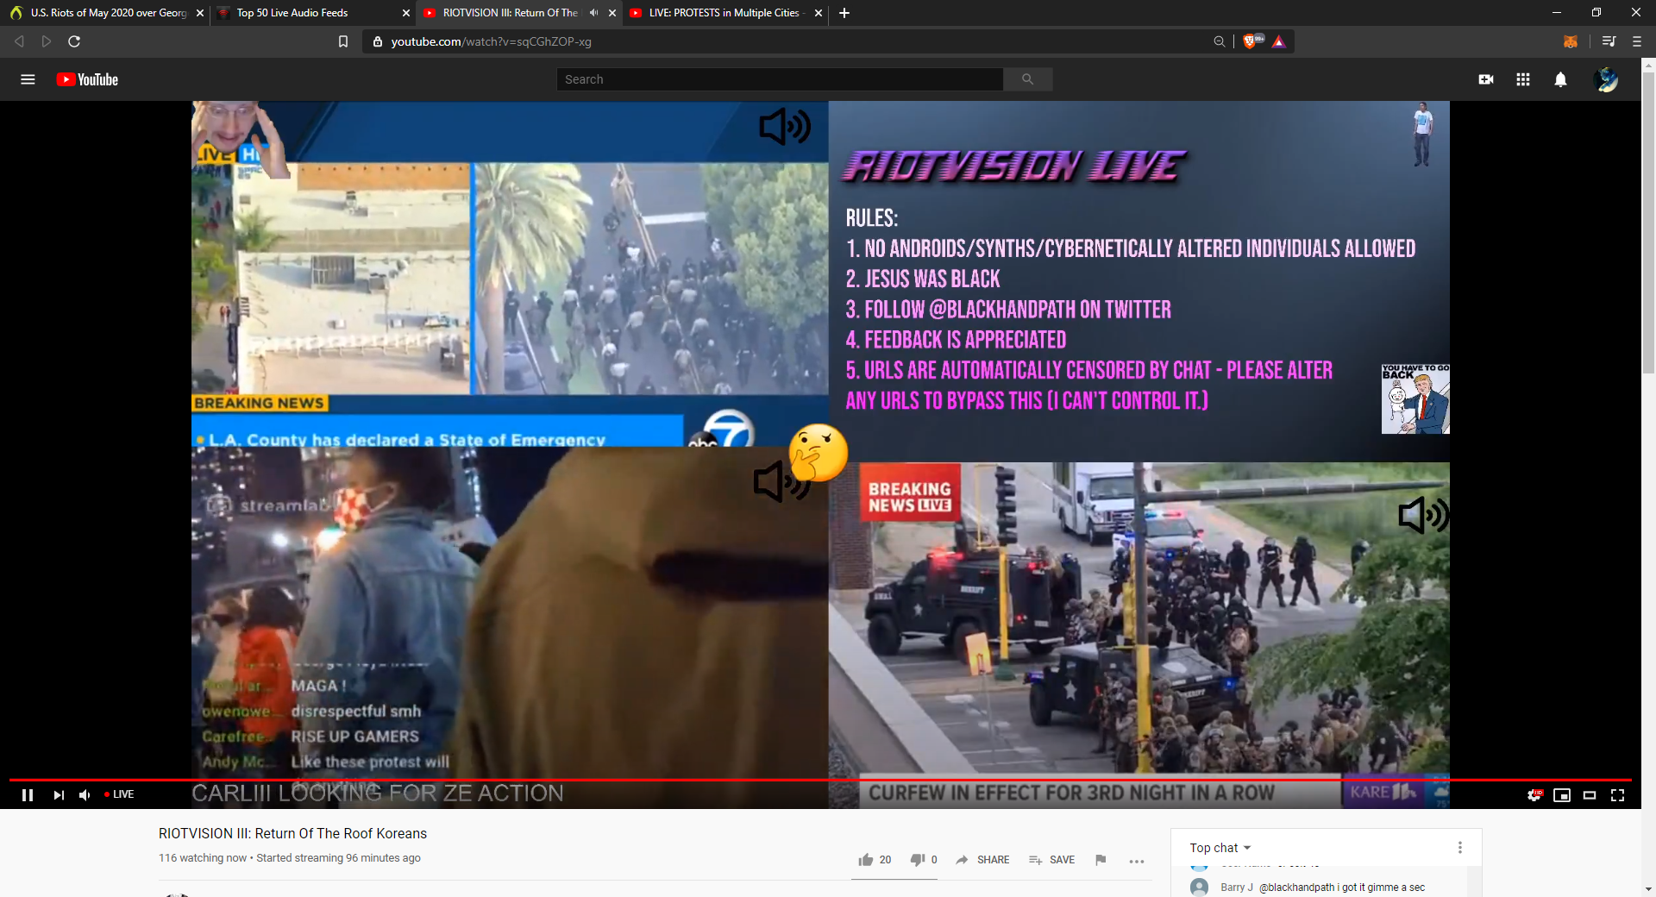The image size is (1656, 897).
Task: Enter fullscreen video mode
Action: coord(1618,794)
